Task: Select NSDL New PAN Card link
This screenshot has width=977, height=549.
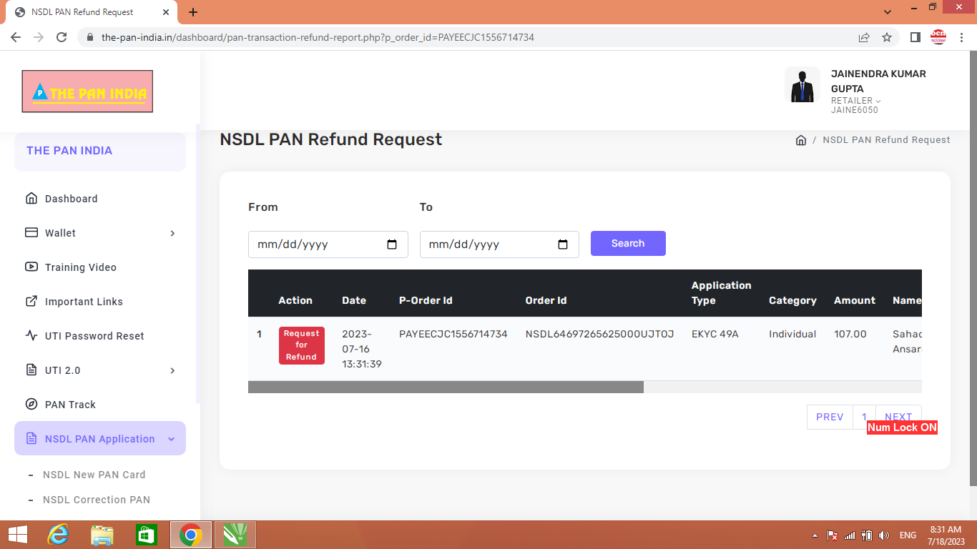Action: pyautogui.click(x=94, y=475)
